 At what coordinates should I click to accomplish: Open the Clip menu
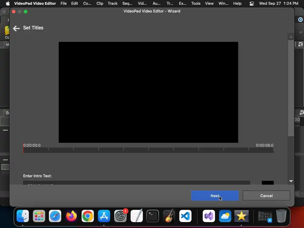tap(100, 4)
